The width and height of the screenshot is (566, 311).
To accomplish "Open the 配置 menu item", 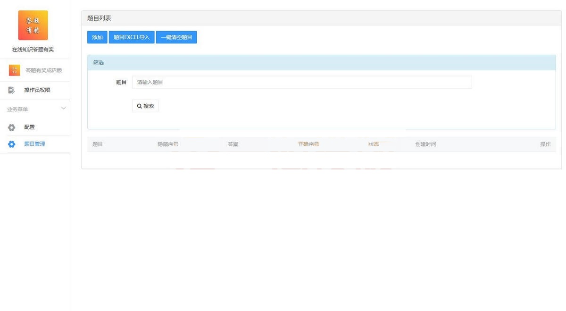I will (x=29, y=127).
